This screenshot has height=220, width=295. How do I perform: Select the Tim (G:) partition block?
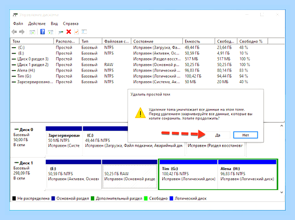[188, 174]
